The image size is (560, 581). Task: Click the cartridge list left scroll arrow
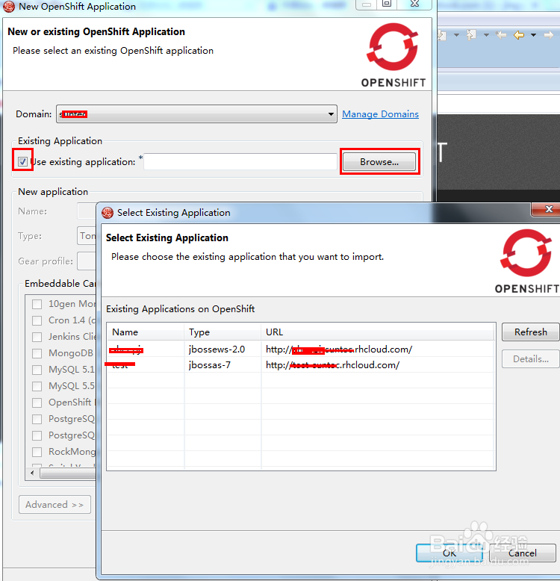[32, 473]
